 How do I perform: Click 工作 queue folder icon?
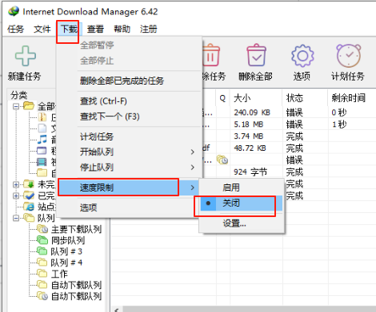[x=42, y=273]
